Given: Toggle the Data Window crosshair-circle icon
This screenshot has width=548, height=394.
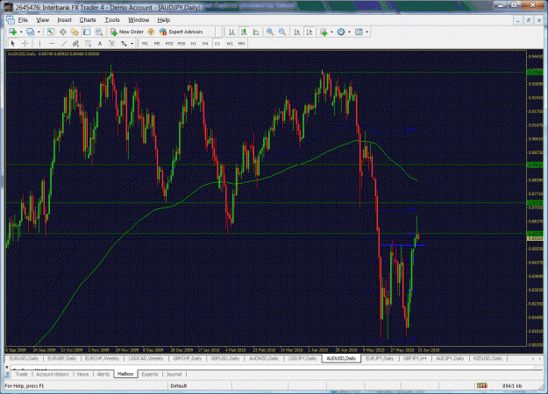Looking at the screenshot, I should pos(62,32).
